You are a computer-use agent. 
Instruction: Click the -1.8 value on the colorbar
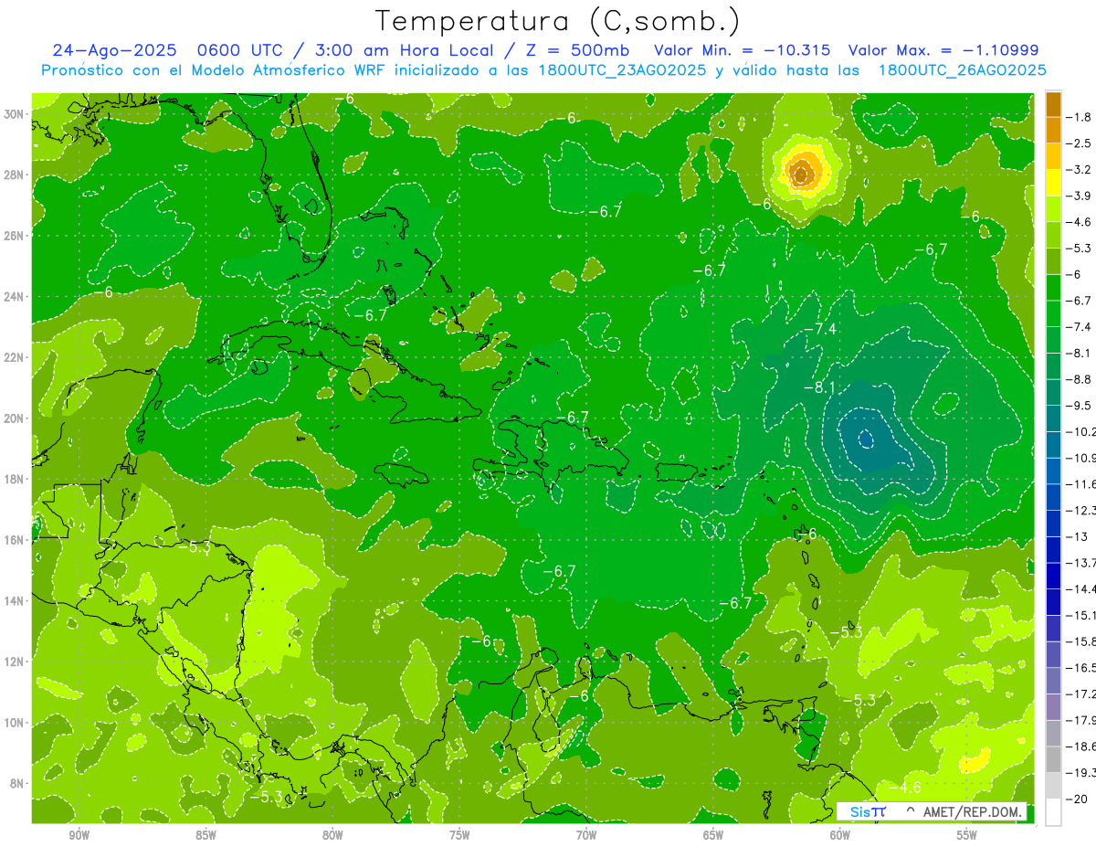1078,117
